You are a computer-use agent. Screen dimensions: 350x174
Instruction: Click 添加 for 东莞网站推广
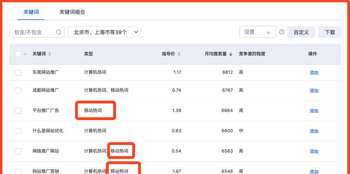pyautogui.click(x=314, y=73)
